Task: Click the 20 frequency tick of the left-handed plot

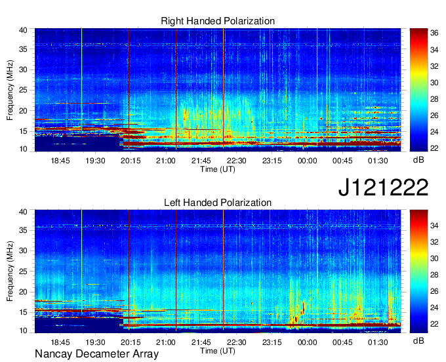Action: point(23,292)
